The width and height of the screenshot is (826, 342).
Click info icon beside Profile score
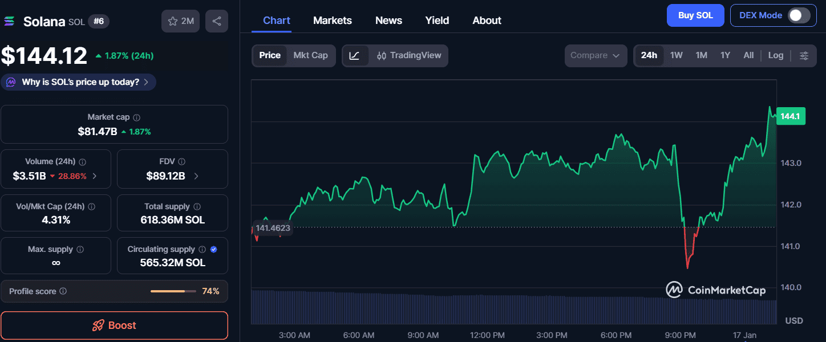63,291
